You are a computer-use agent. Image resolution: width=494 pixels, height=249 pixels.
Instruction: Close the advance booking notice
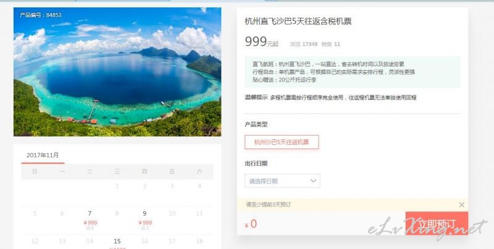(x=461, y=205)
